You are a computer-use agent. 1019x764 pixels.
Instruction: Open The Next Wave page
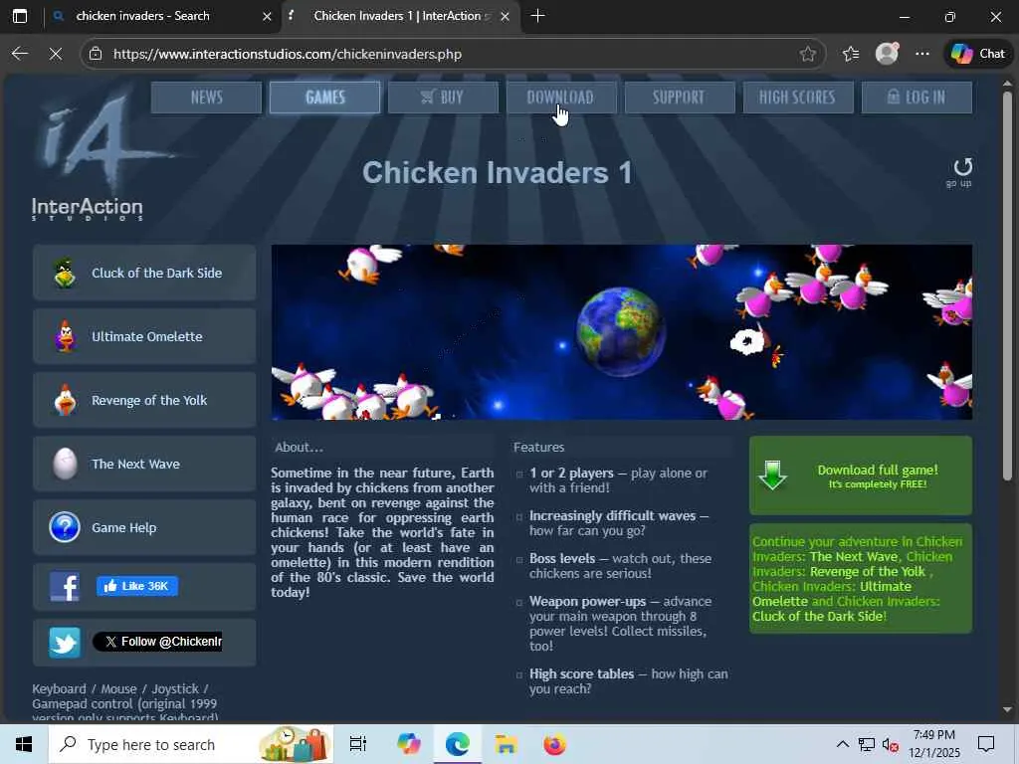[x=144, y=464]
